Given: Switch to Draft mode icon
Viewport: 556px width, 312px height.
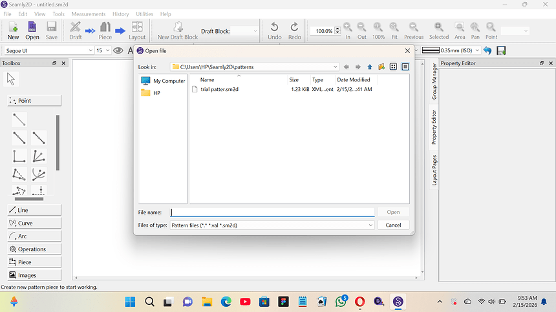Looking at the screenshot, I should 75,30.
